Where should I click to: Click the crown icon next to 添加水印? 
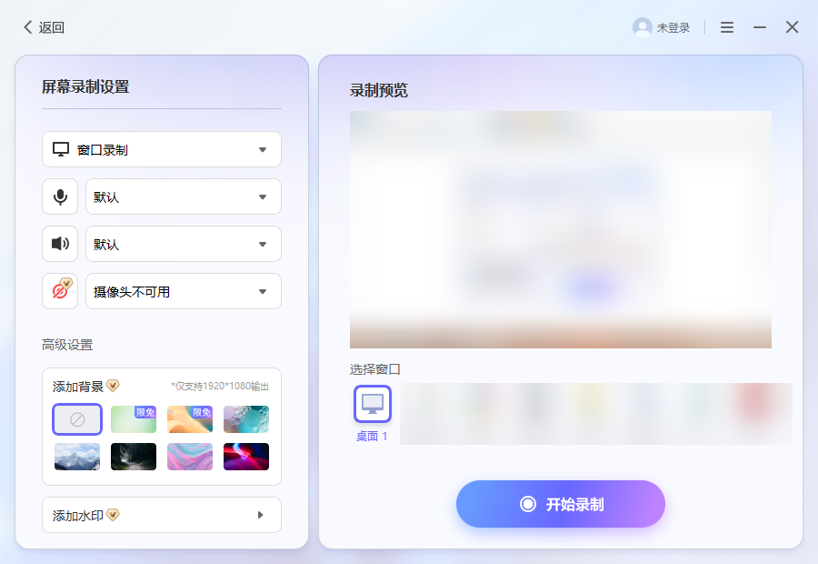coord(113,515)
